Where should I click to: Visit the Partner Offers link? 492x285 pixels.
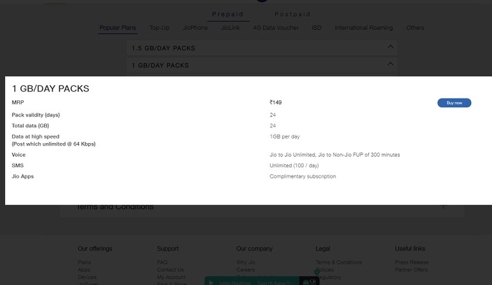click(x=411, y=270)
